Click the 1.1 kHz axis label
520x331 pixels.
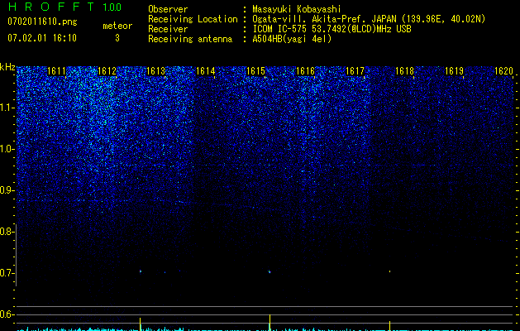tap(7, 108)
